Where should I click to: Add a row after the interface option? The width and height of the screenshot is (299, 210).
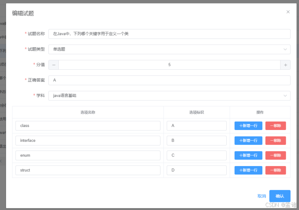(x=248, y=141)
